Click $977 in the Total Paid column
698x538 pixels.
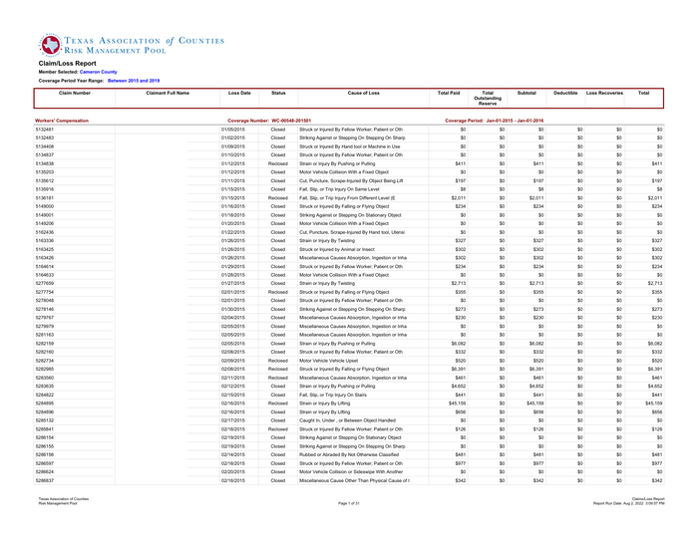(x=461, y=463)
